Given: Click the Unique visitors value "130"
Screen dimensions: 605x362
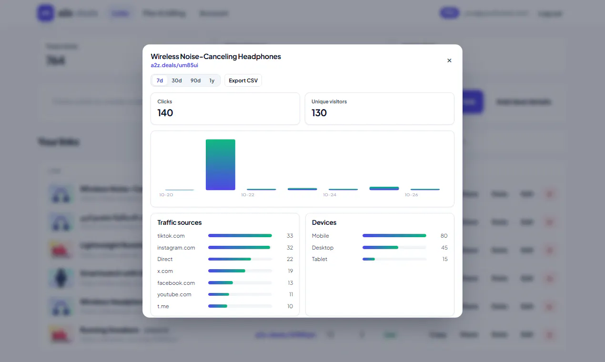Looking at the screenshot, I should tap(319, 113).
